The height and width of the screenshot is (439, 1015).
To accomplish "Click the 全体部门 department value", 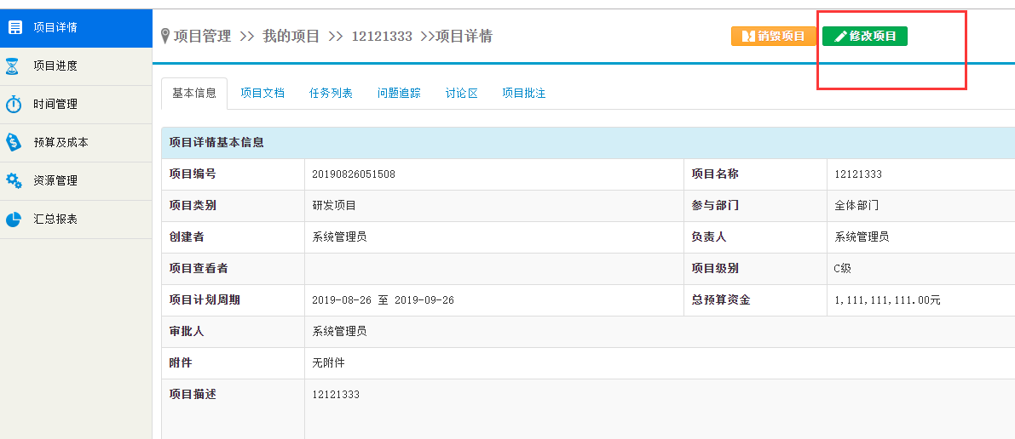I will click(x=856, y=206).
